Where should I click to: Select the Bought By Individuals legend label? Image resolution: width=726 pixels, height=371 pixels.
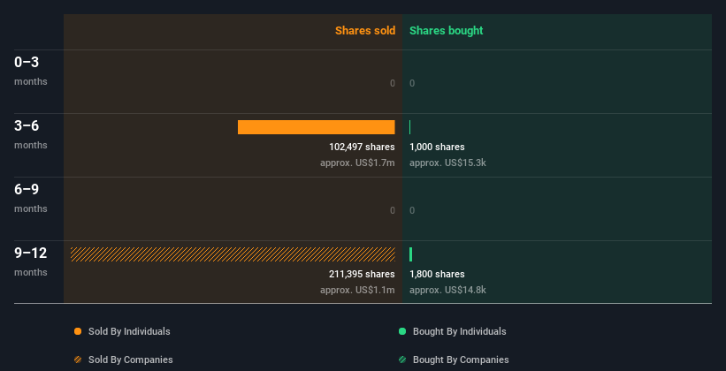[x=459, y=331]
